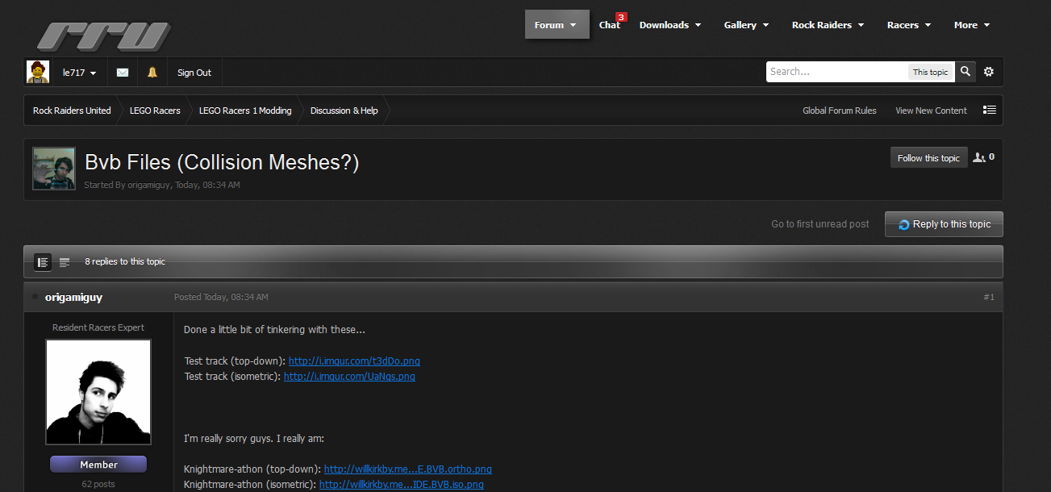This screenshot has width=1051, height=492.
Task: Click the topic title Bvb Files
Action: 222,162
